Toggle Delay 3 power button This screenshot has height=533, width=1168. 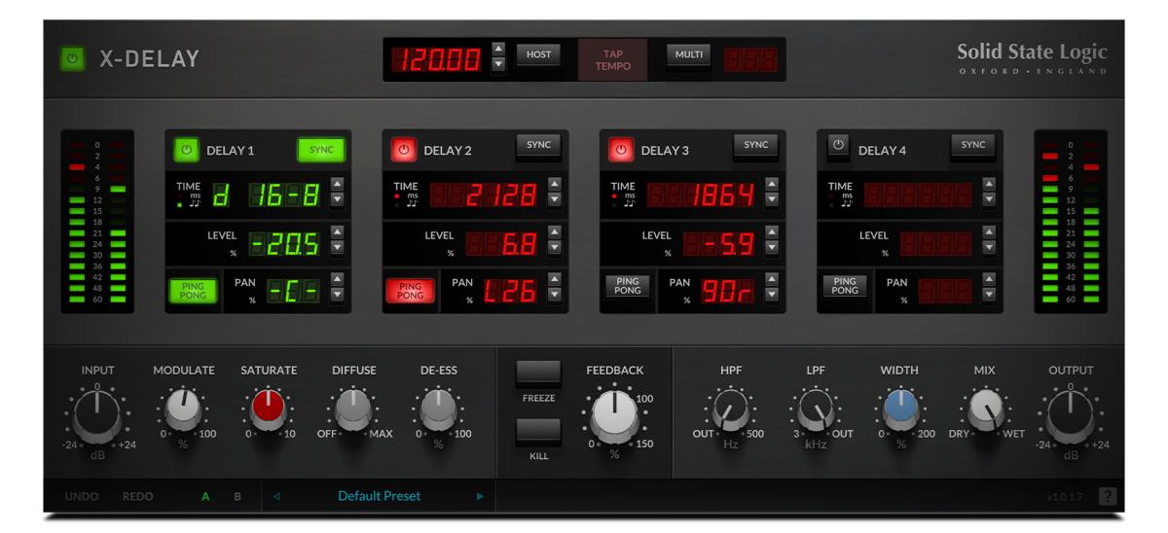coord(621,150)
